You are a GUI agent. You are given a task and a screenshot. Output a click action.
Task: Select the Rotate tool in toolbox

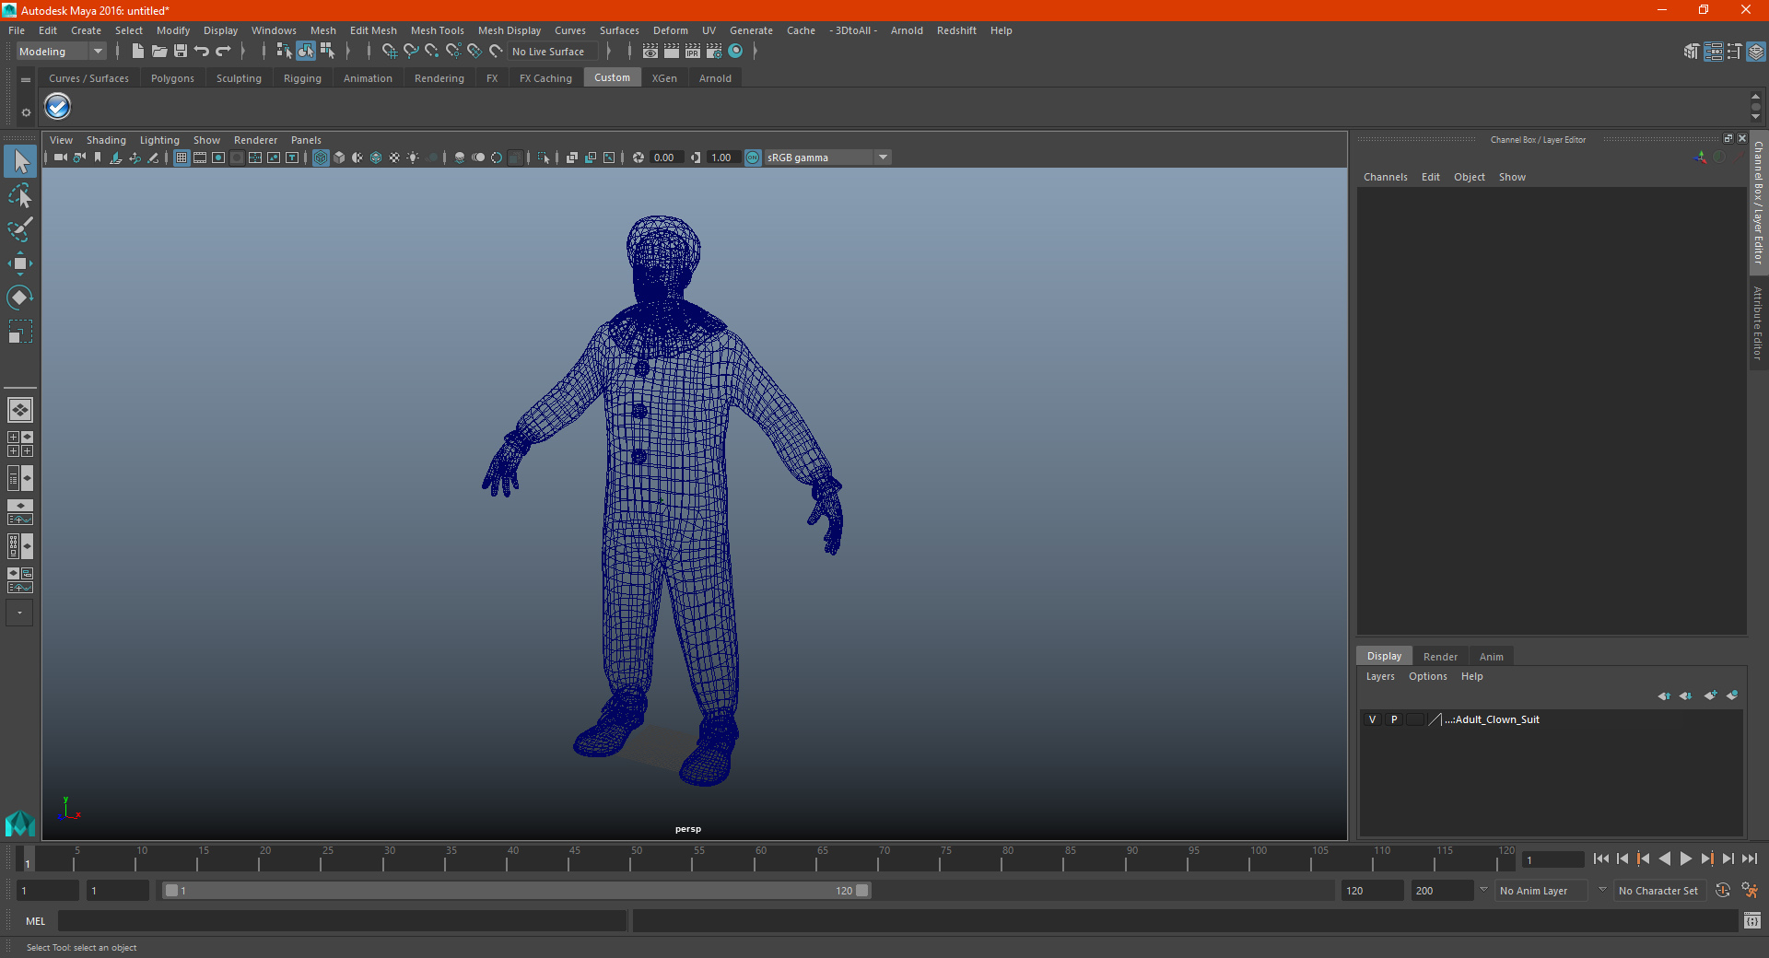click(19, 298)
